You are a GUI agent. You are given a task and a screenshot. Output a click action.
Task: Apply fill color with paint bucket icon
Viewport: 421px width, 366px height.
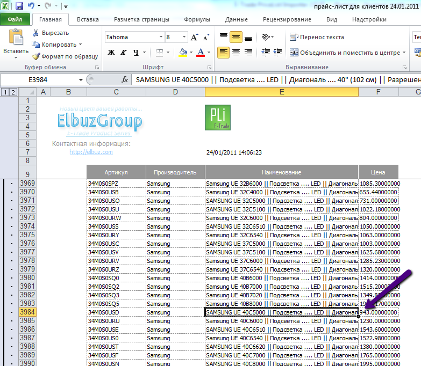(x=183, y=53)
